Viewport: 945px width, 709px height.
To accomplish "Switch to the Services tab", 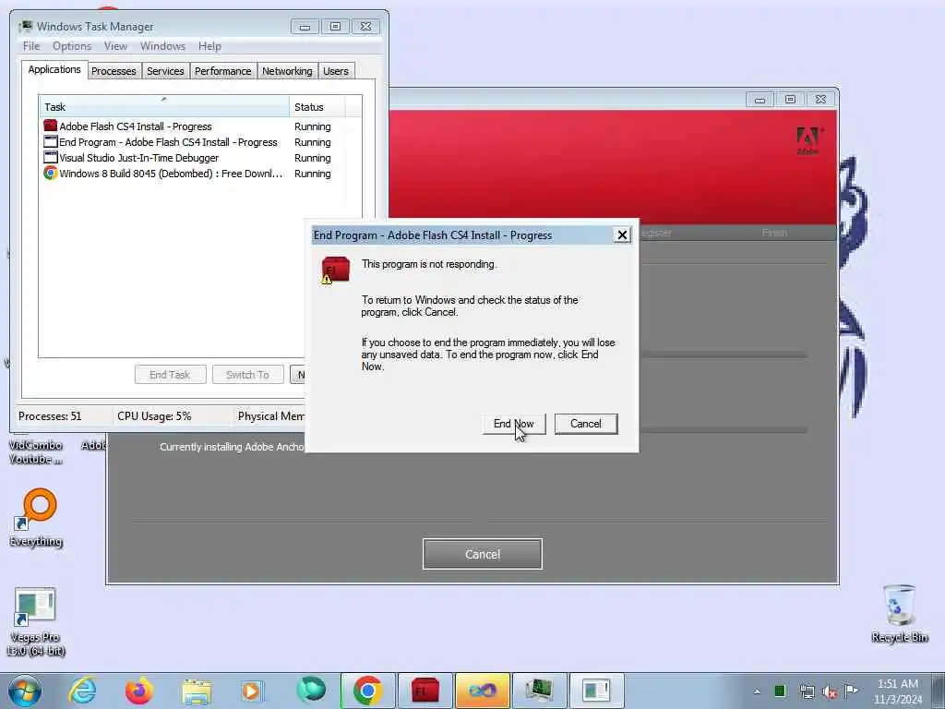I will [x=165, y=71].
